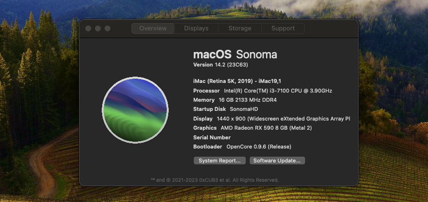This screenshot has height=202, width=428.
Task: Open the Displays tab
Action: (x=196, y=28)
